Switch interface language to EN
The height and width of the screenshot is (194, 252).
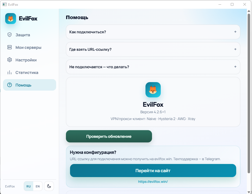pyautogui.click(x=38, y=186)
